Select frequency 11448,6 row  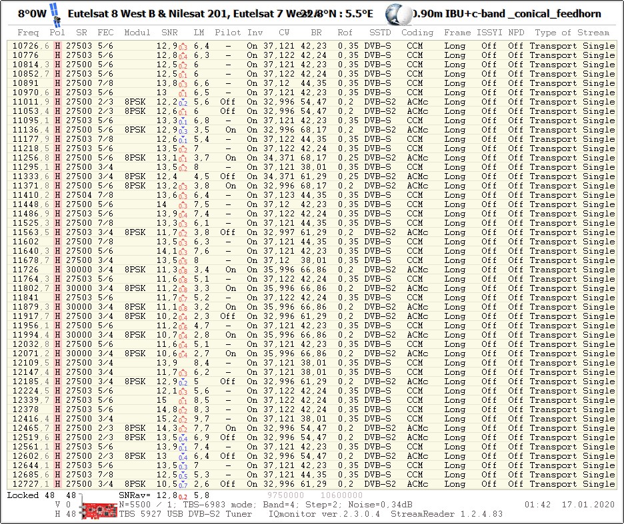point(312,204)
